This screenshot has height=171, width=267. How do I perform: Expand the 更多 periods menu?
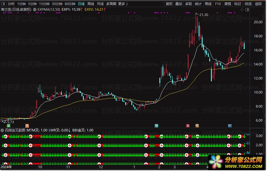tap(123, 4)
